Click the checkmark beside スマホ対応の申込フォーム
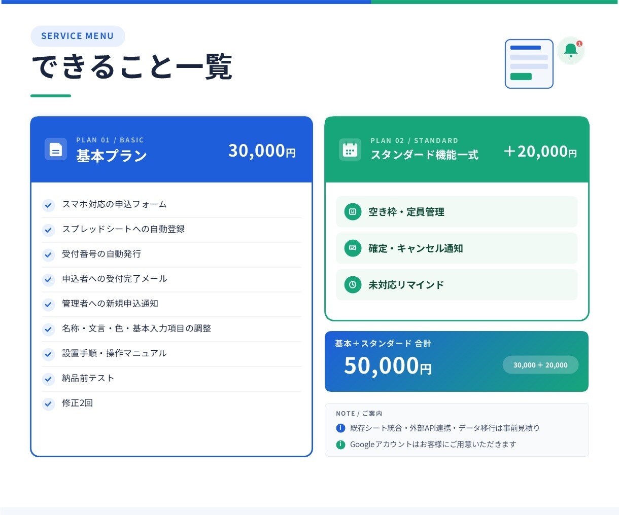The image size is (619, 515). click(x=48, y=205)
